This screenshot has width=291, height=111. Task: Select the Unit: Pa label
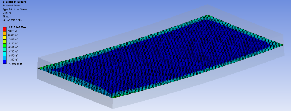coord(7,13)
